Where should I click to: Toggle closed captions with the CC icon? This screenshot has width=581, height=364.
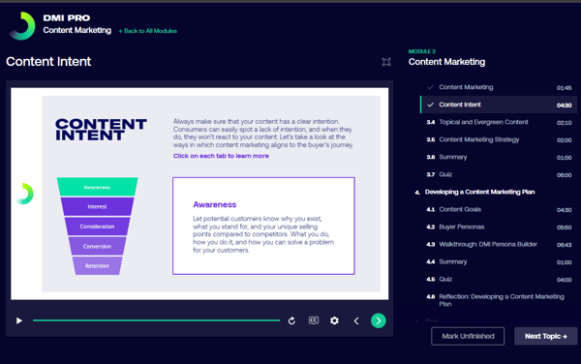click(x=314, y=320)
